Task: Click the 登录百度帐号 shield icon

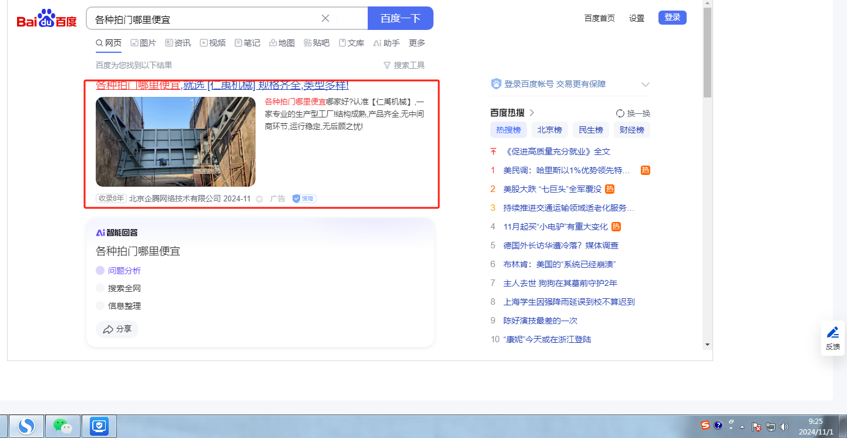Action: pos(496,84)
